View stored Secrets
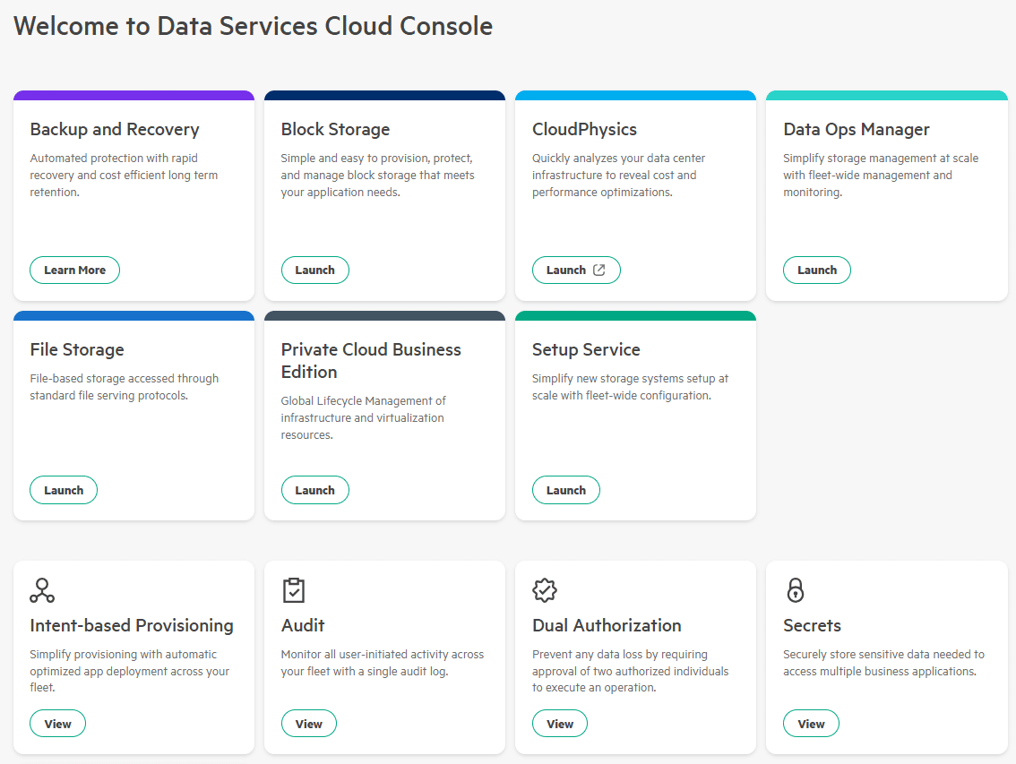Image resolution: width=1016 pixels, height=764 pixels. 811,723
